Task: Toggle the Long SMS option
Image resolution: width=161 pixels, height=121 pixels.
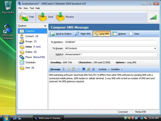Action: click(x=101, y=34)
